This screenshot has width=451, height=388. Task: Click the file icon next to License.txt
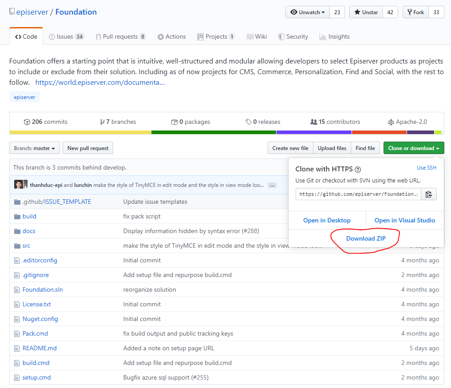pos(17,305)
